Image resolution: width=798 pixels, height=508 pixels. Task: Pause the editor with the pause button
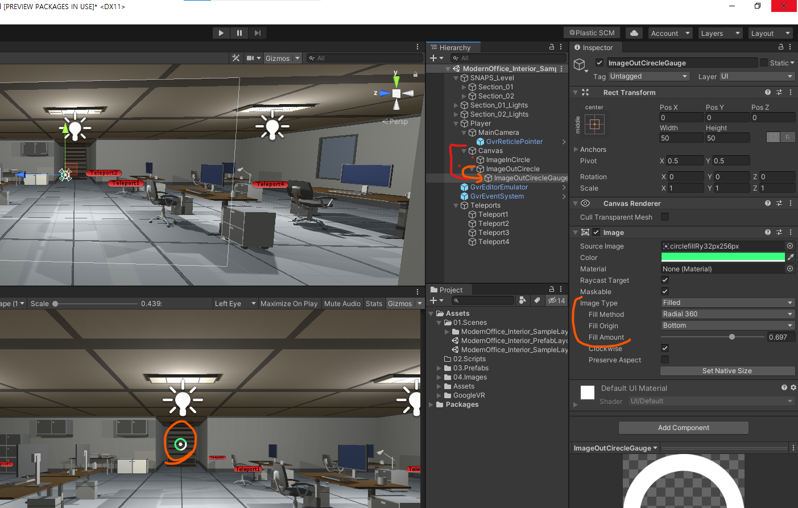239,33
